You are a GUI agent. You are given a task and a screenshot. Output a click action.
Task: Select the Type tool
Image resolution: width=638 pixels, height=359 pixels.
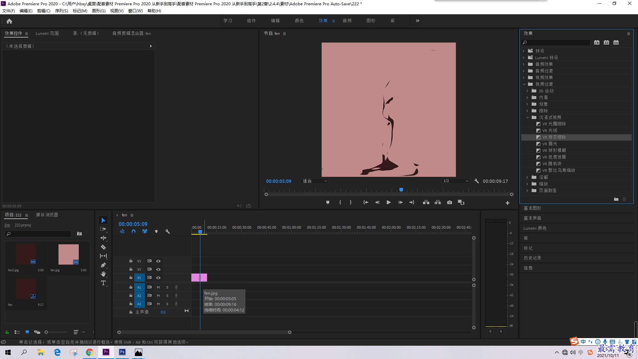coord(103,283)
